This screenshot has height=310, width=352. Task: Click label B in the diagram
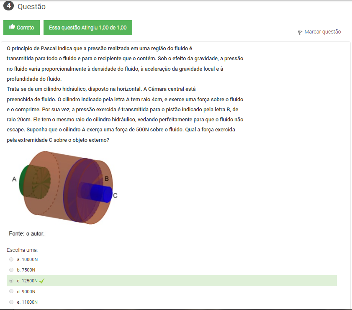click(x=107, y=179)
